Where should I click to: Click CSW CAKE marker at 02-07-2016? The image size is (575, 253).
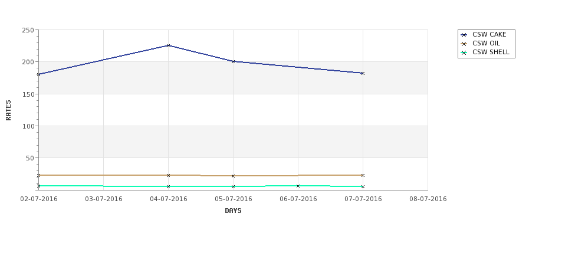click(38, 74)
